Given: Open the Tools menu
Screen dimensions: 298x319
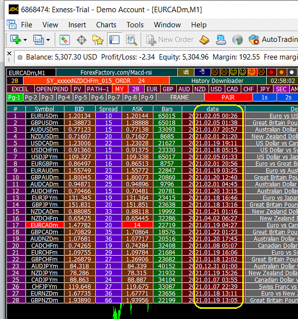Looking at the screenshot, I should click(x=135, y=25).
